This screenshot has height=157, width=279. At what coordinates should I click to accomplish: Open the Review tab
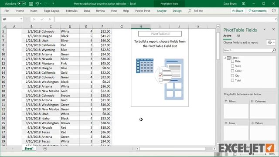coord(100,10)
